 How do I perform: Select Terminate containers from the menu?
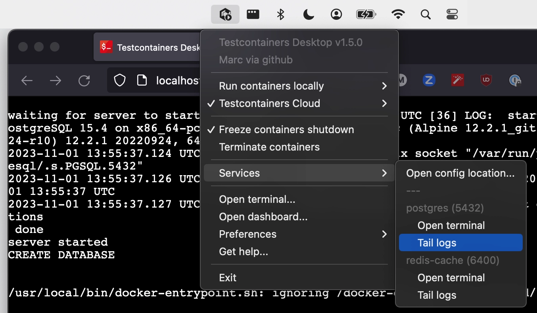pyautogui.click(x=269, y=147)
